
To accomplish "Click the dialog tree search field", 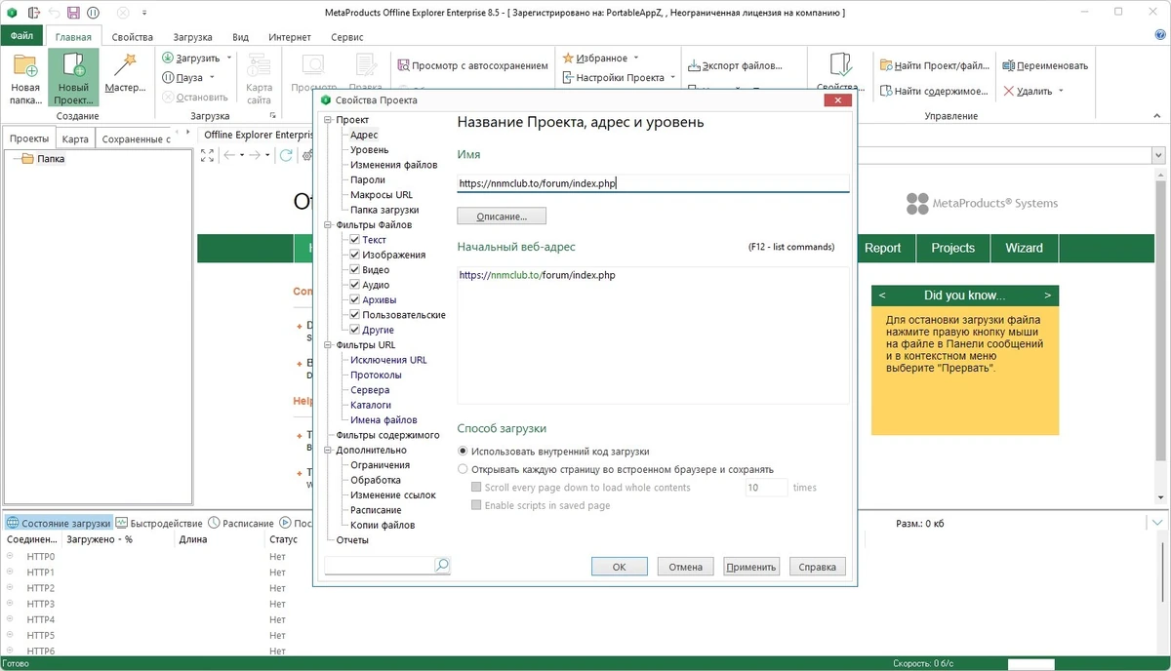I will 379,565.
